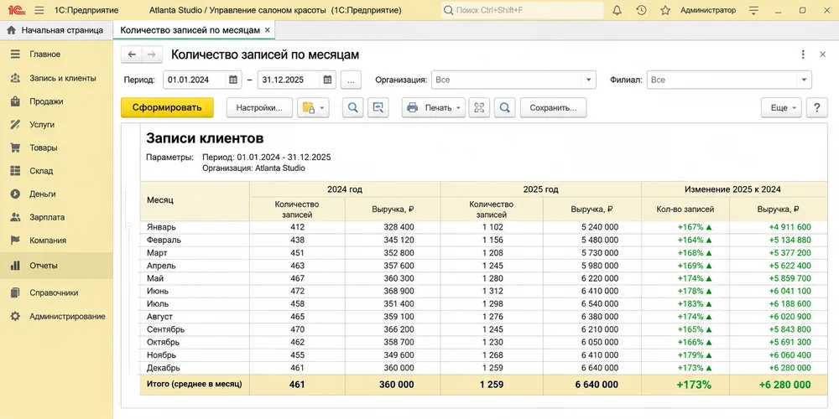Open calendar for end date 31.12.2025

click(327, 80)
